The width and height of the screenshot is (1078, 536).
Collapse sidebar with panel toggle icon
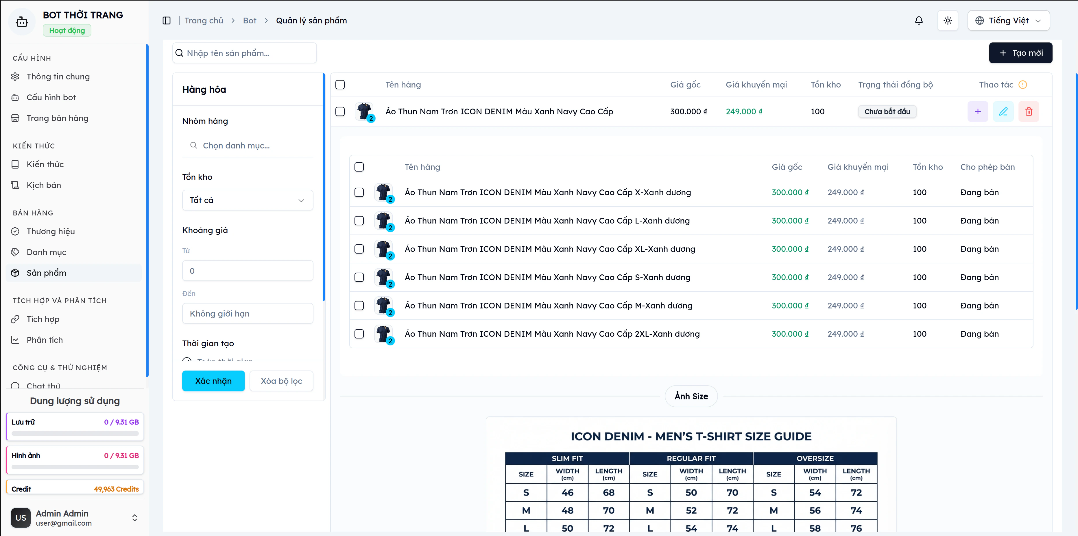167,21
